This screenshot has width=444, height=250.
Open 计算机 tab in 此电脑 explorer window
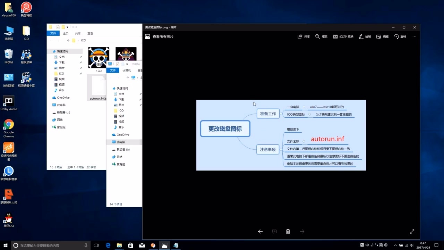point(127,70)
